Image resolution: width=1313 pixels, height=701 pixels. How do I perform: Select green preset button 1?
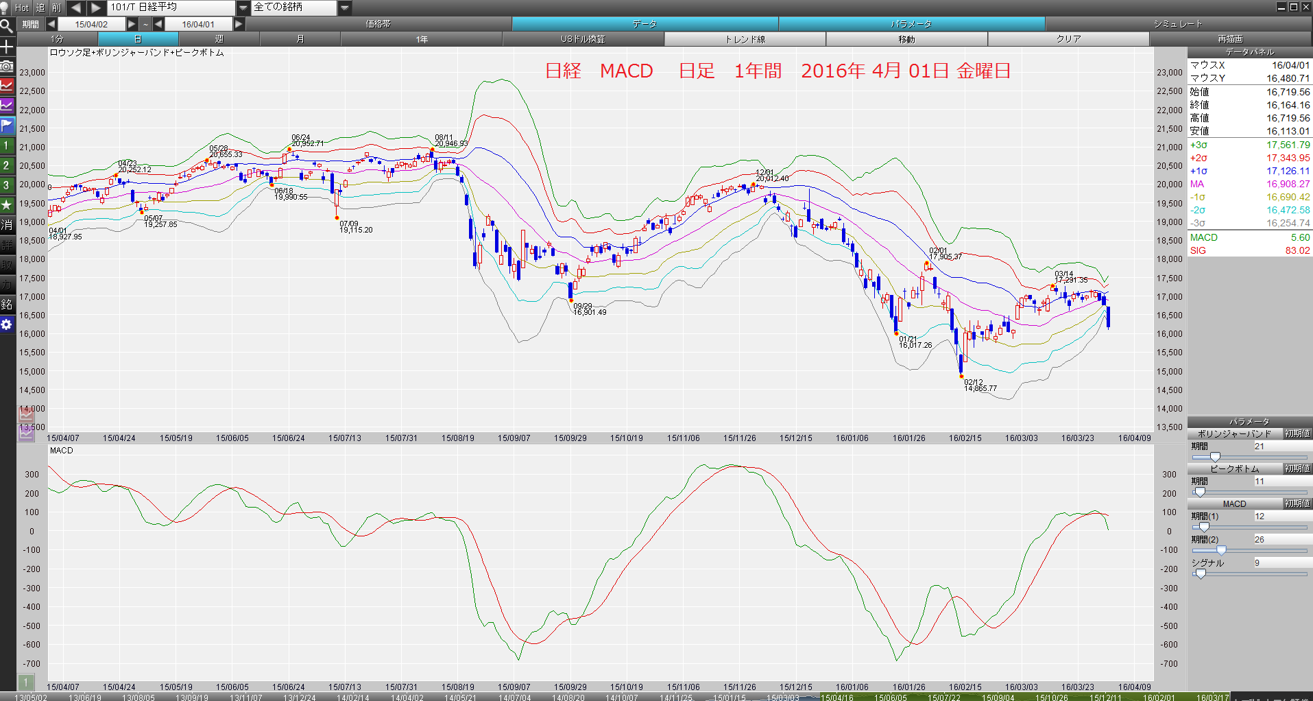coord(7,145)
